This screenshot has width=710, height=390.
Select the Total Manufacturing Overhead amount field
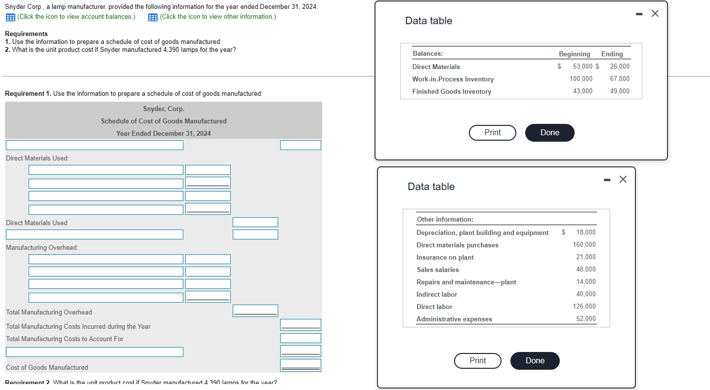[255, 311]
